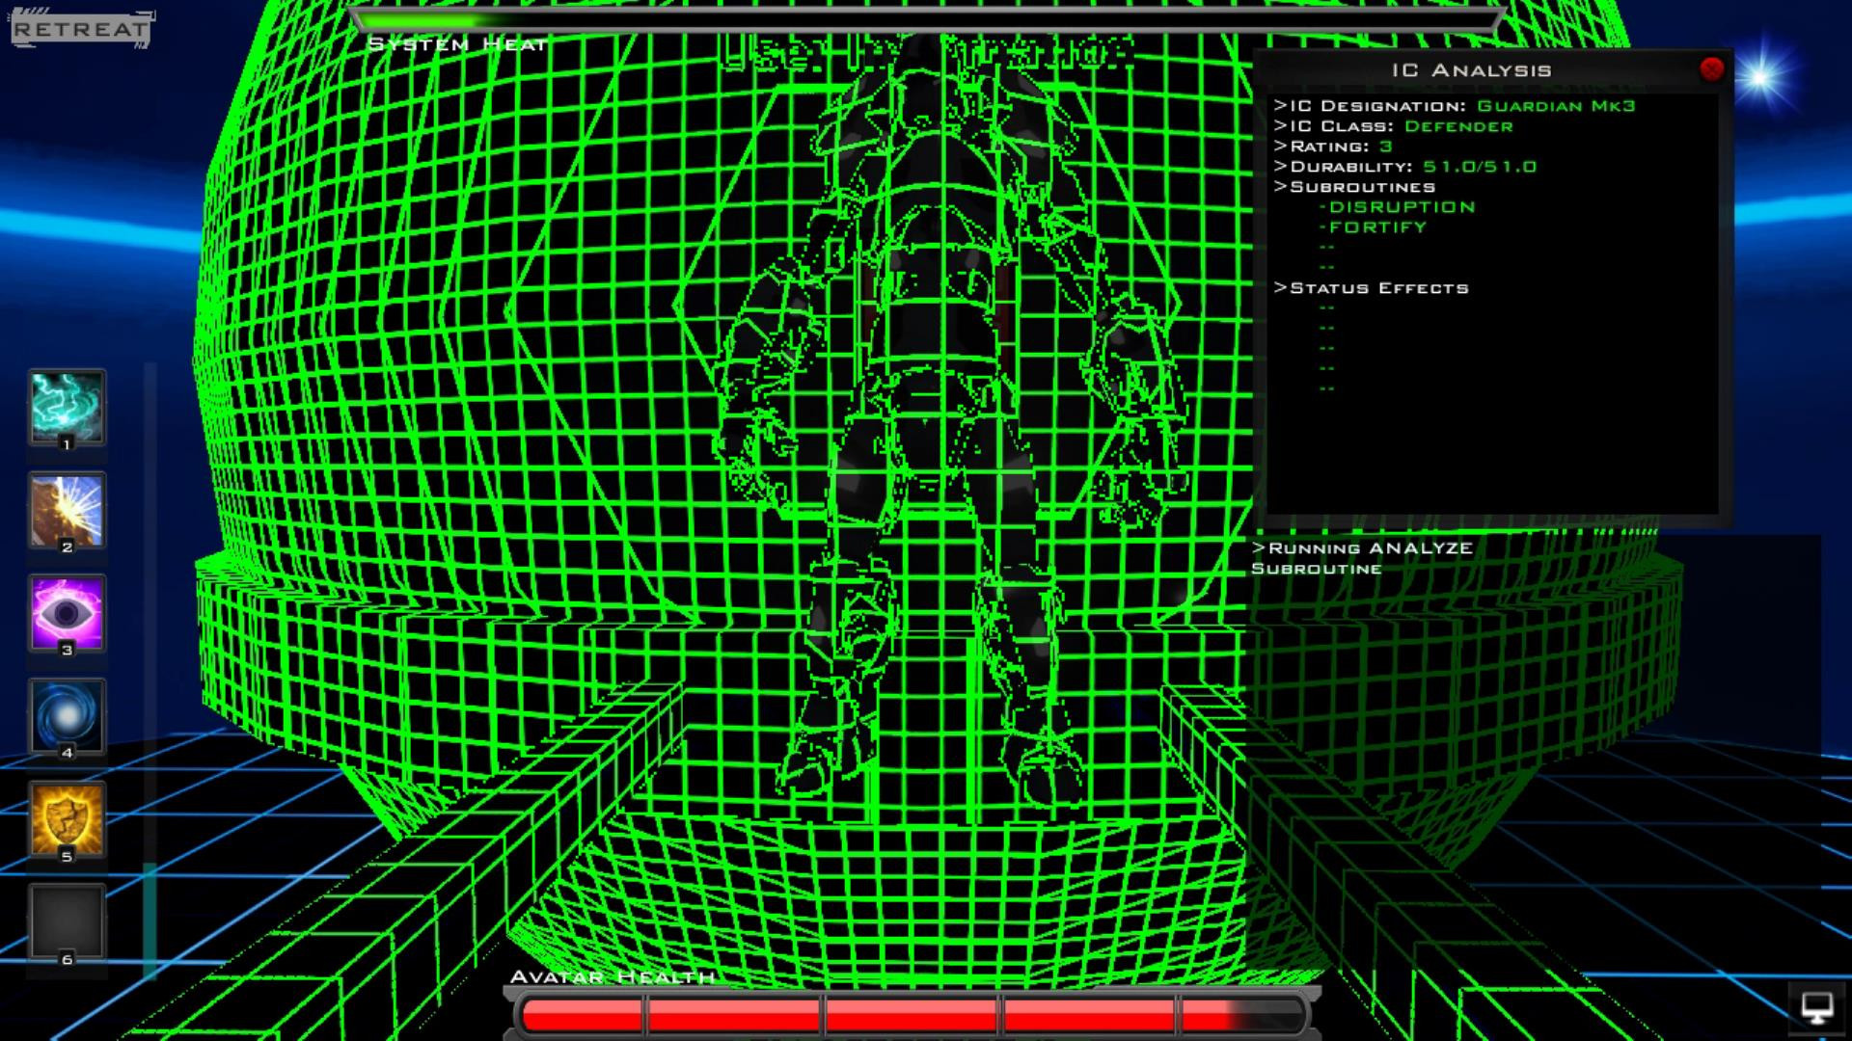1852x1041 pixels.
Task: Click the Defender IC class value
Action: 1458,126
